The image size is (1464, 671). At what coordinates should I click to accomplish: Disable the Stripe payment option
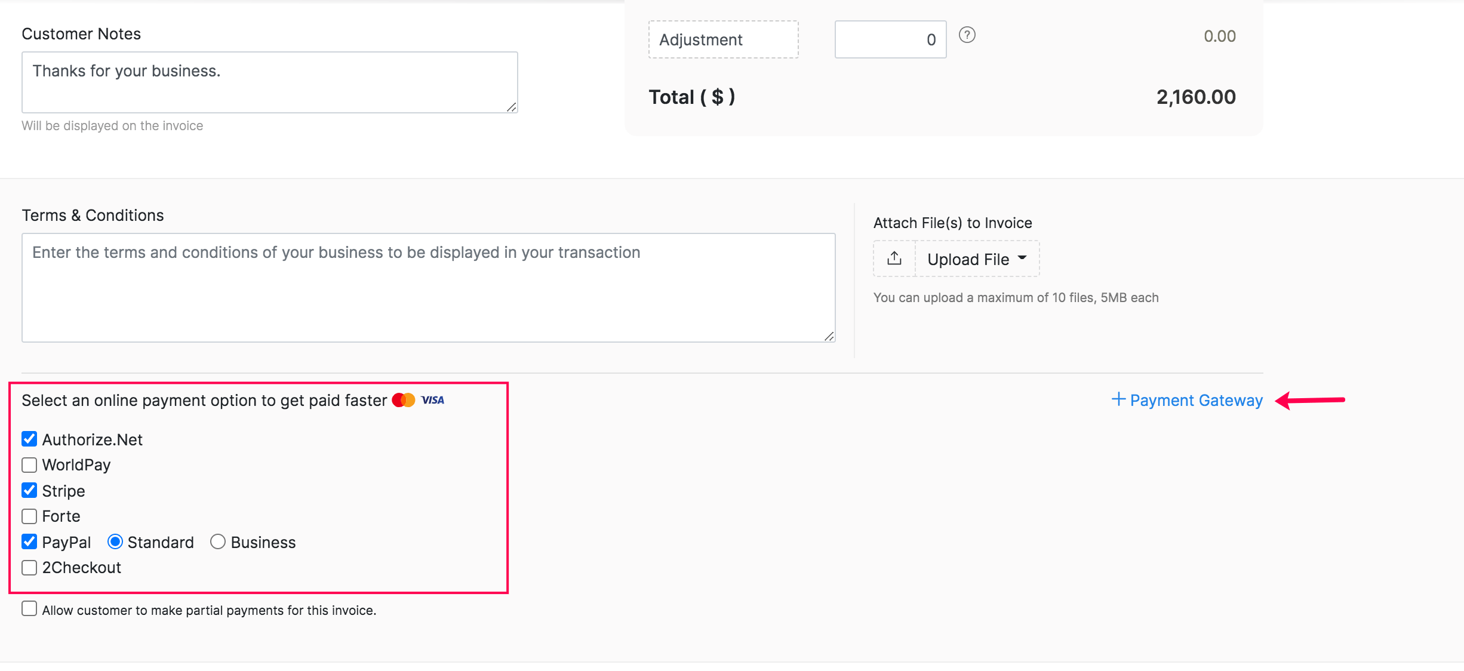(x=29, y=490)
